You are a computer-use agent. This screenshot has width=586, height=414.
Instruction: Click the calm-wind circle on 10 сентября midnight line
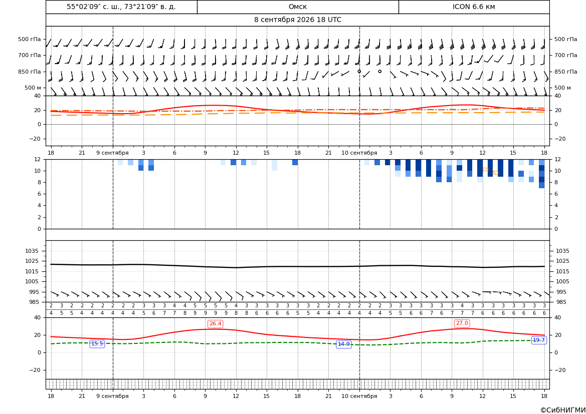coord(359,71)
